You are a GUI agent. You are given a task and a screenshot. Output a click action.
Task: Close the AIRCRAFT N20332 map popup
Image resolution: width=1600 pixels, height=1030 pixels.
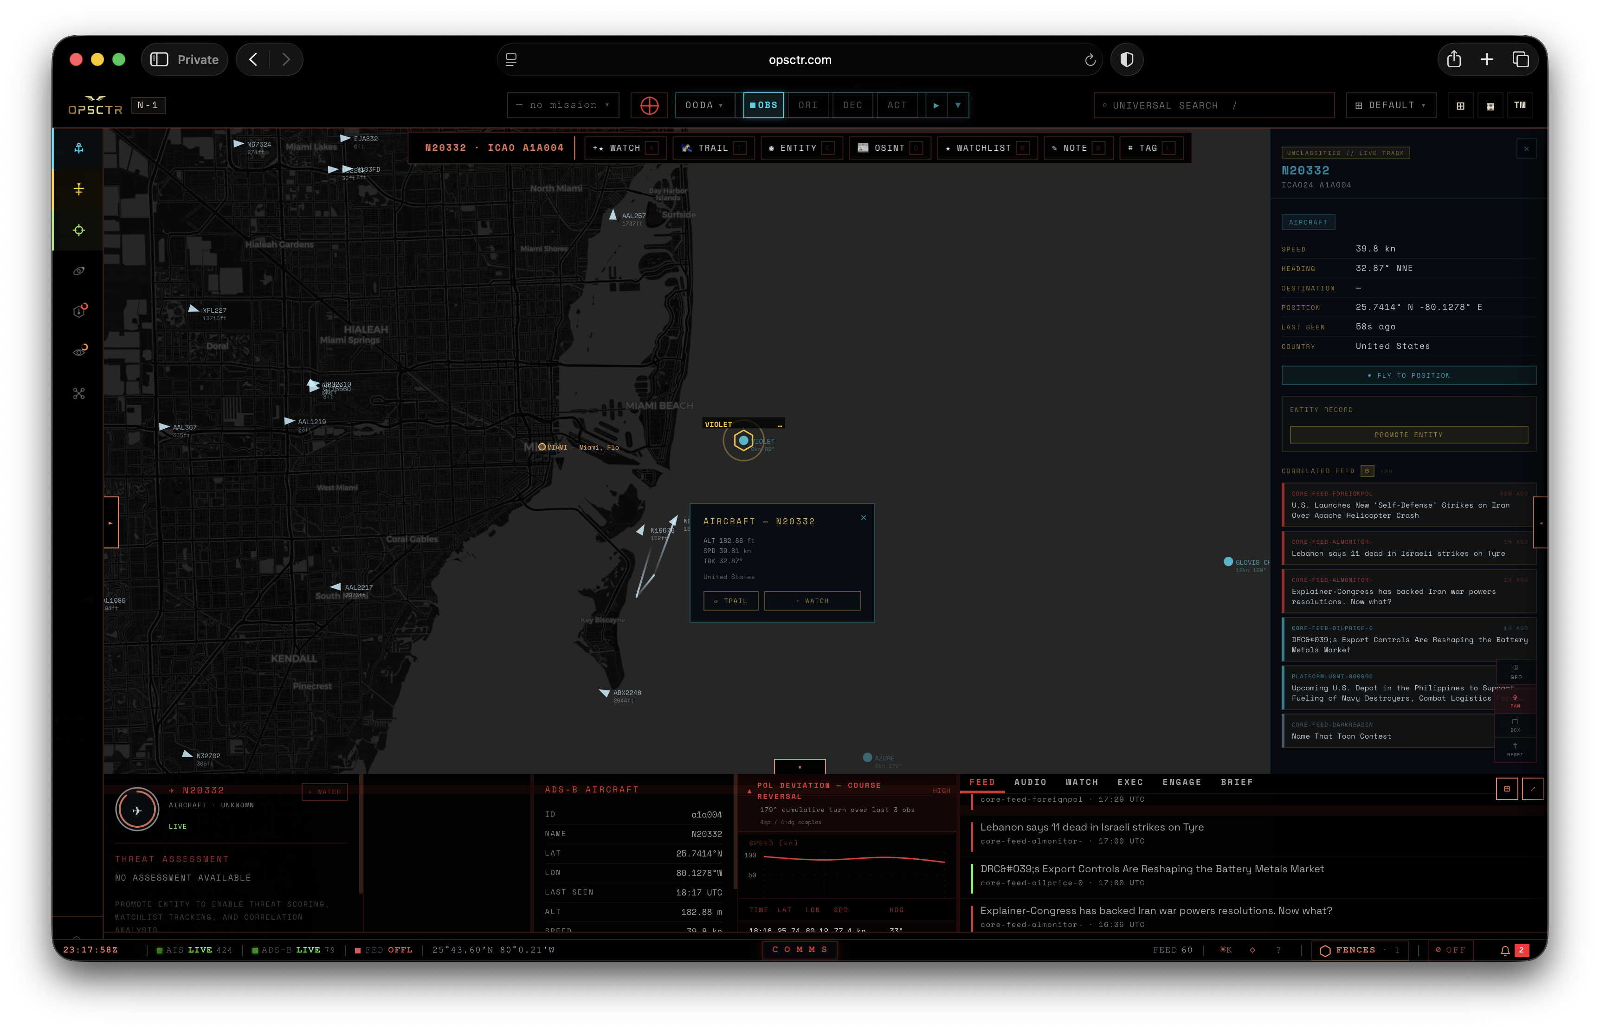click(864, 518)
